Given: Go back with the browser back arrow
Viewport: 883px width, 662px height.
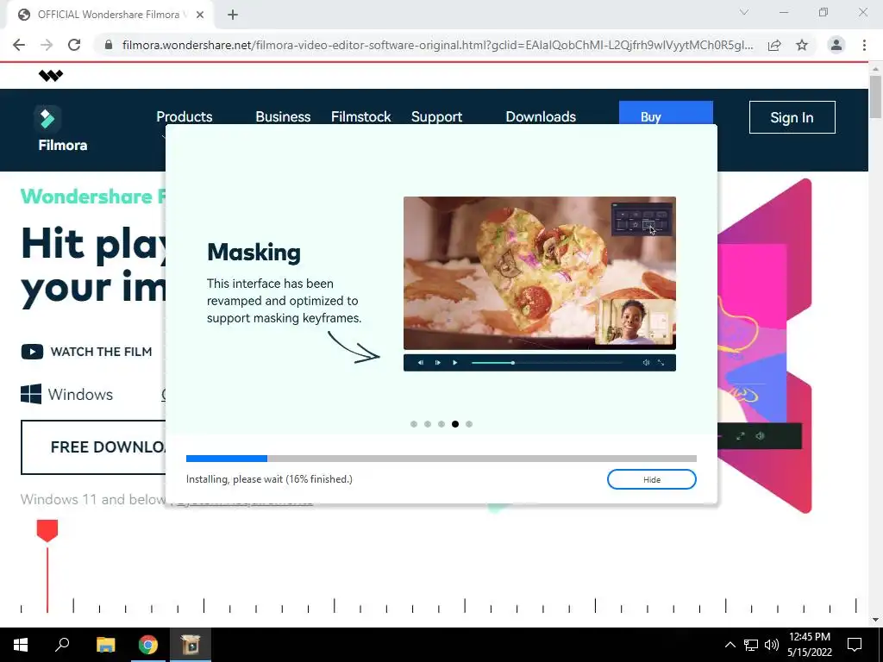Looking at the screenshot, I should coord(19,45).
